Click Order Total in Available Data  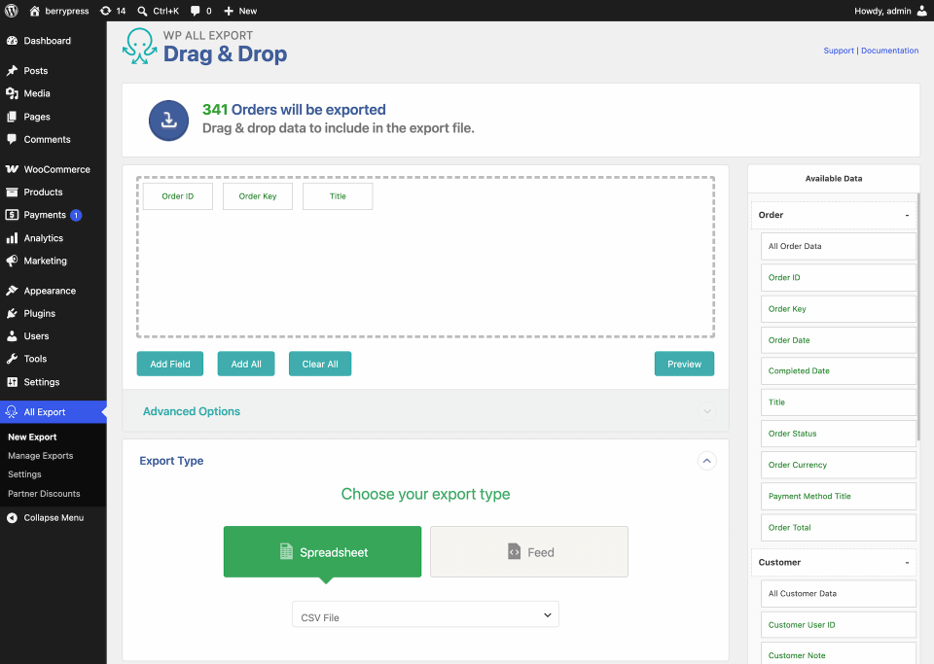(x=838, y=528)
